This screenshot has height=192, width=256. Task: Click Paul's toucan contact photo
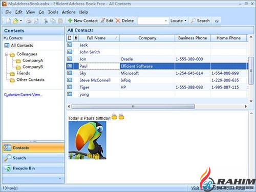[x=87, y=140]
